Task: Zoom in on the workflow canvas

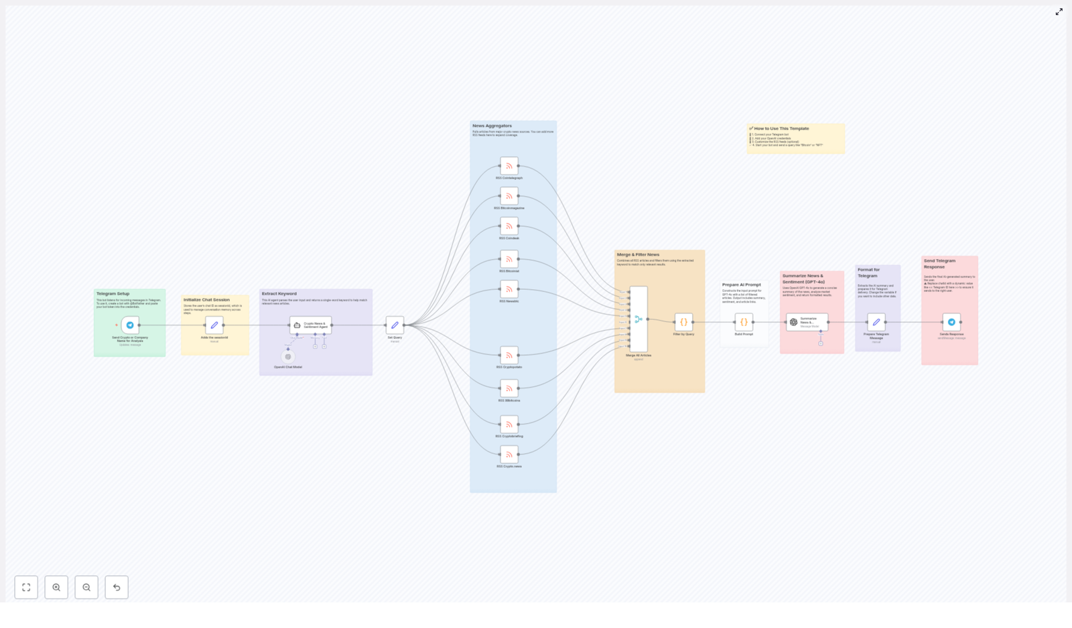Action: [x=56, y=587]
